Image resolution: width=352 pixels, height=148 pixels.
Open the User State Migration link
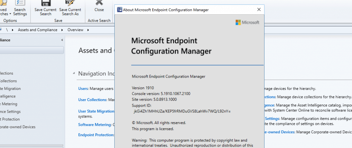click(x=96, y=111)
